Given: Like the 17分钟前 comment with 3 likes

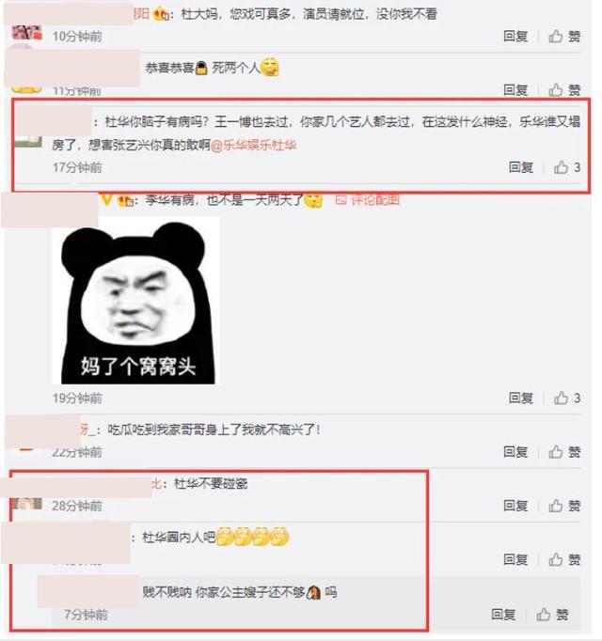Looking at the screenshot, I should (x=567, y=167).
